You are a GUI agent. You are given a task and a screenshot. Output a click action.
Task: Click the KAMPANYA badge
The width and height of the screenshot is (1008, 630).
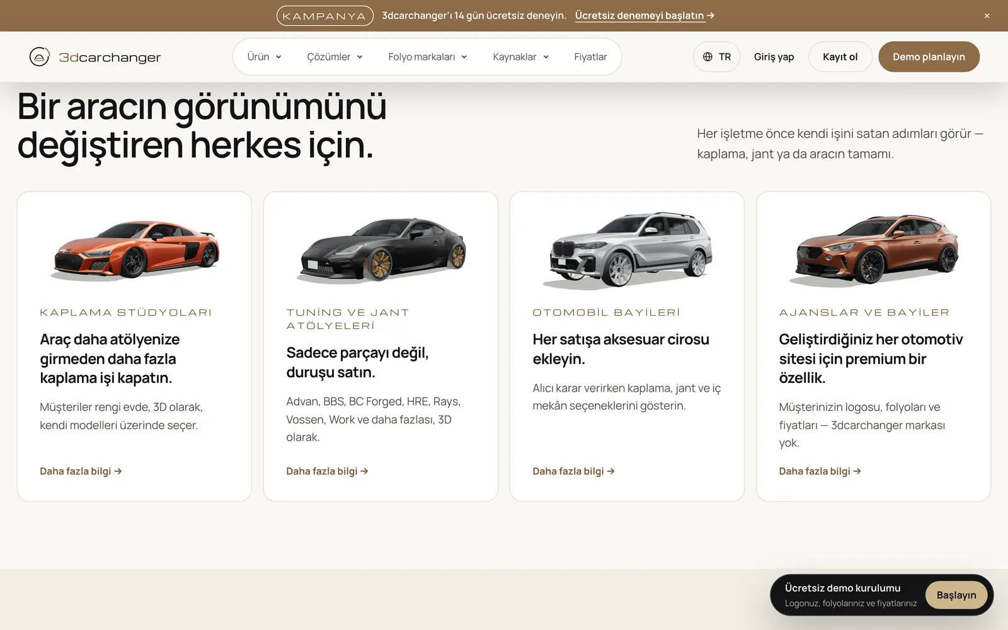coord(324,16)
